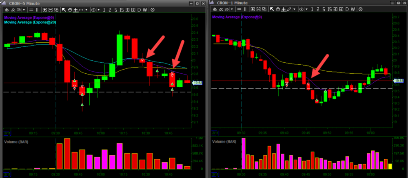The width and height of the screenshot is (408, 178).
Task: Expand drawing tools dropdown in 1 Minute chart
Action: (x=294, y=9)
